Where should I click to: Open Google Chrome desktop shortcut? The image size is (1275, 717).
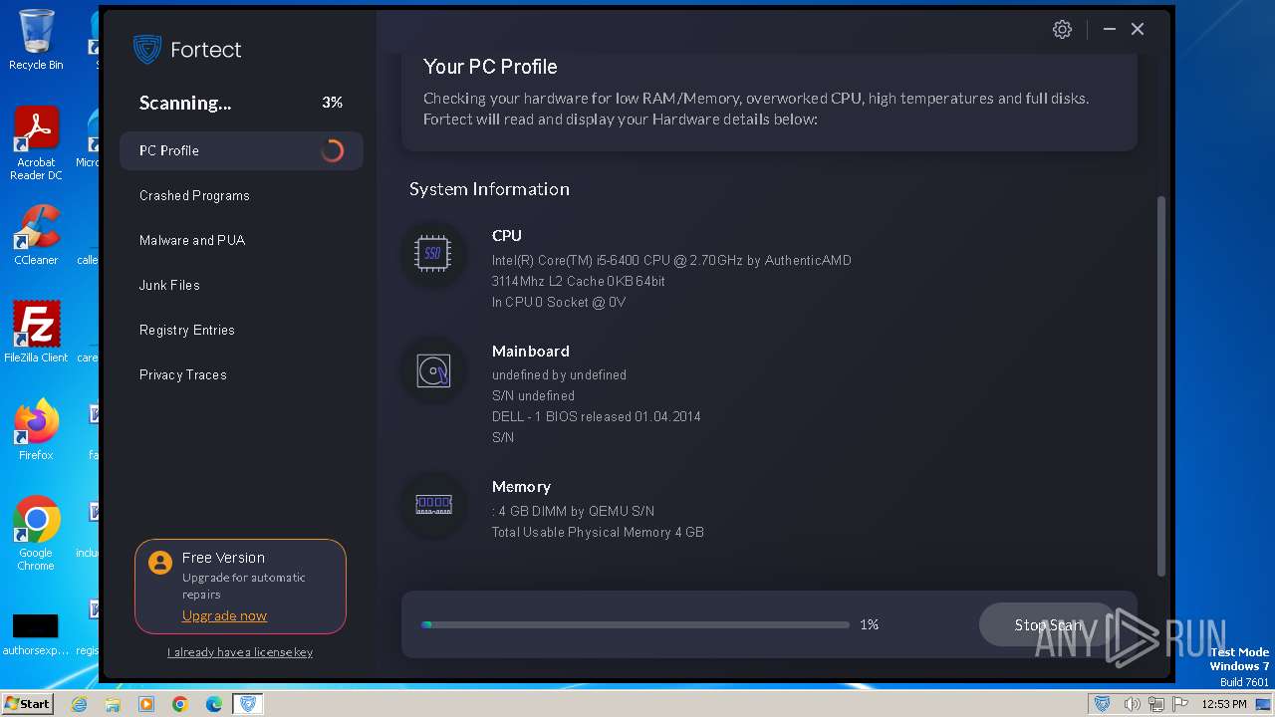click(36, 534)
